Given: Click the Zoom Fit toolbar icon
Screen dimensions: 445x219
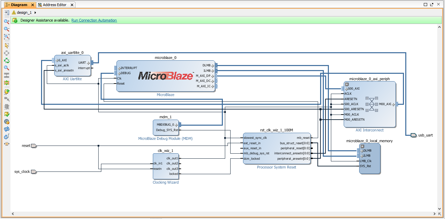Looking at the screenshot, I should 6,37.
